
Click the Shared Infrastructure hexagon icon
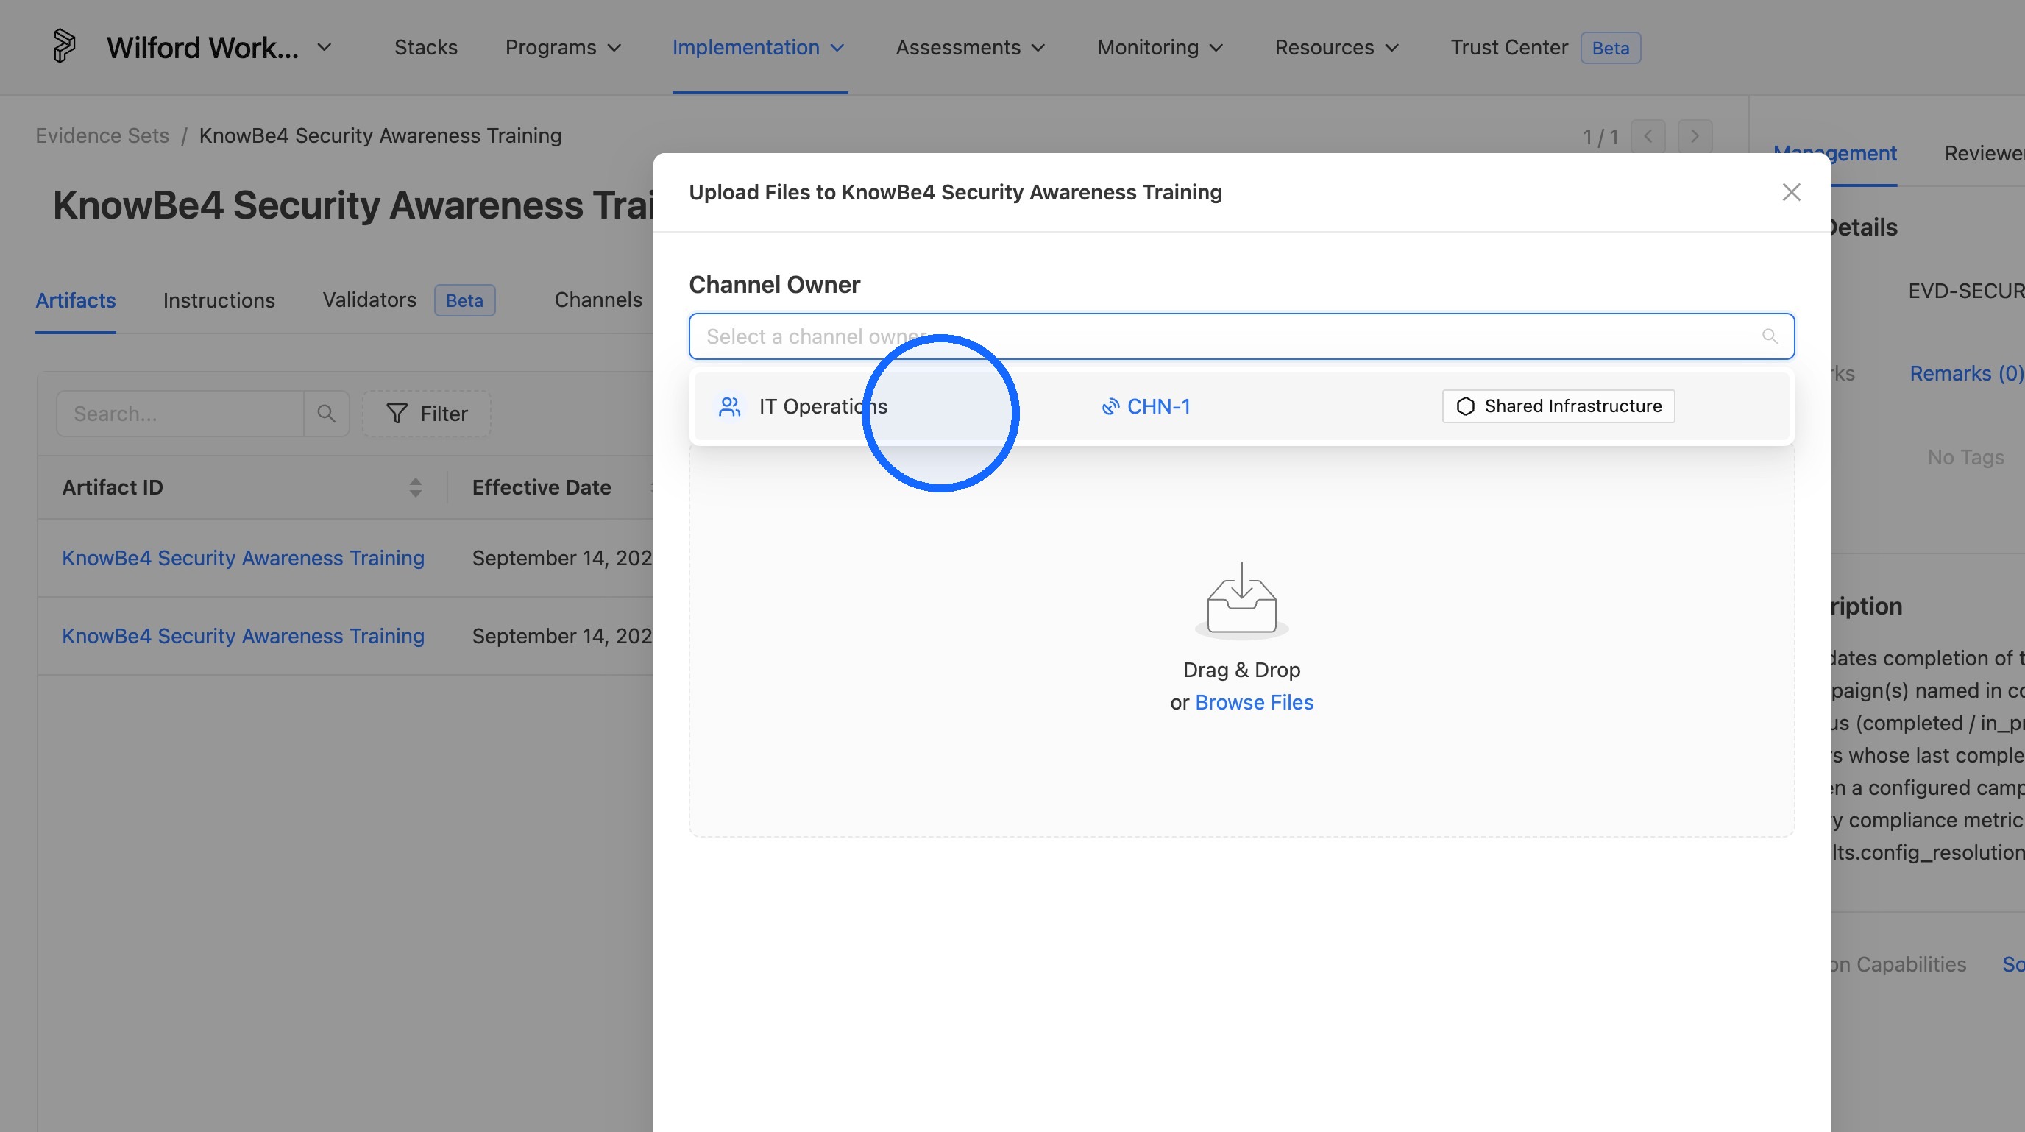[1465, 406]
